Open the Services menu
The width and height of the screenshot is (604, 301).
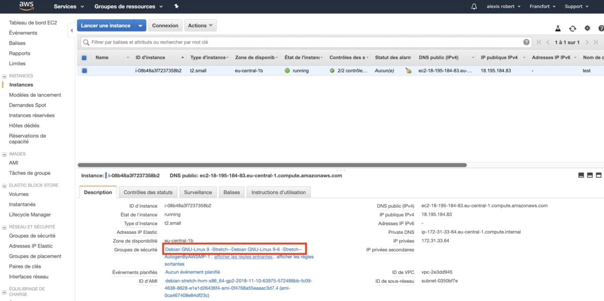(69, 7)
